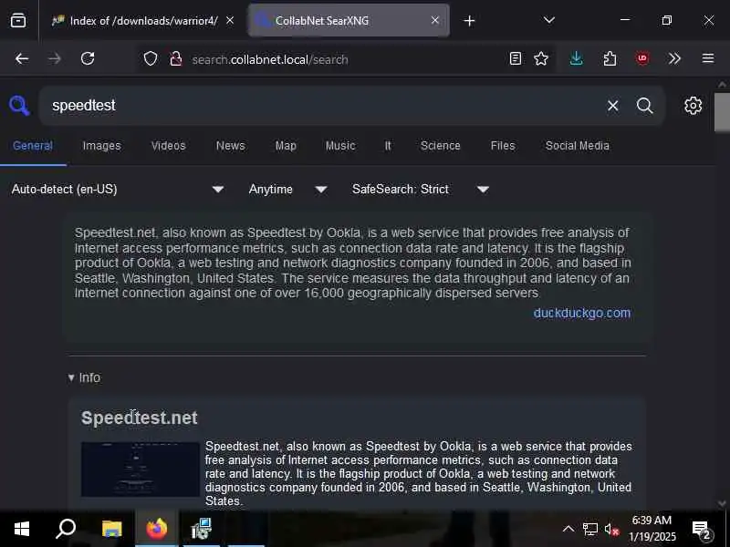Switch to Videos category
This screenshot has width=730, height=547.
coord(169,146)
